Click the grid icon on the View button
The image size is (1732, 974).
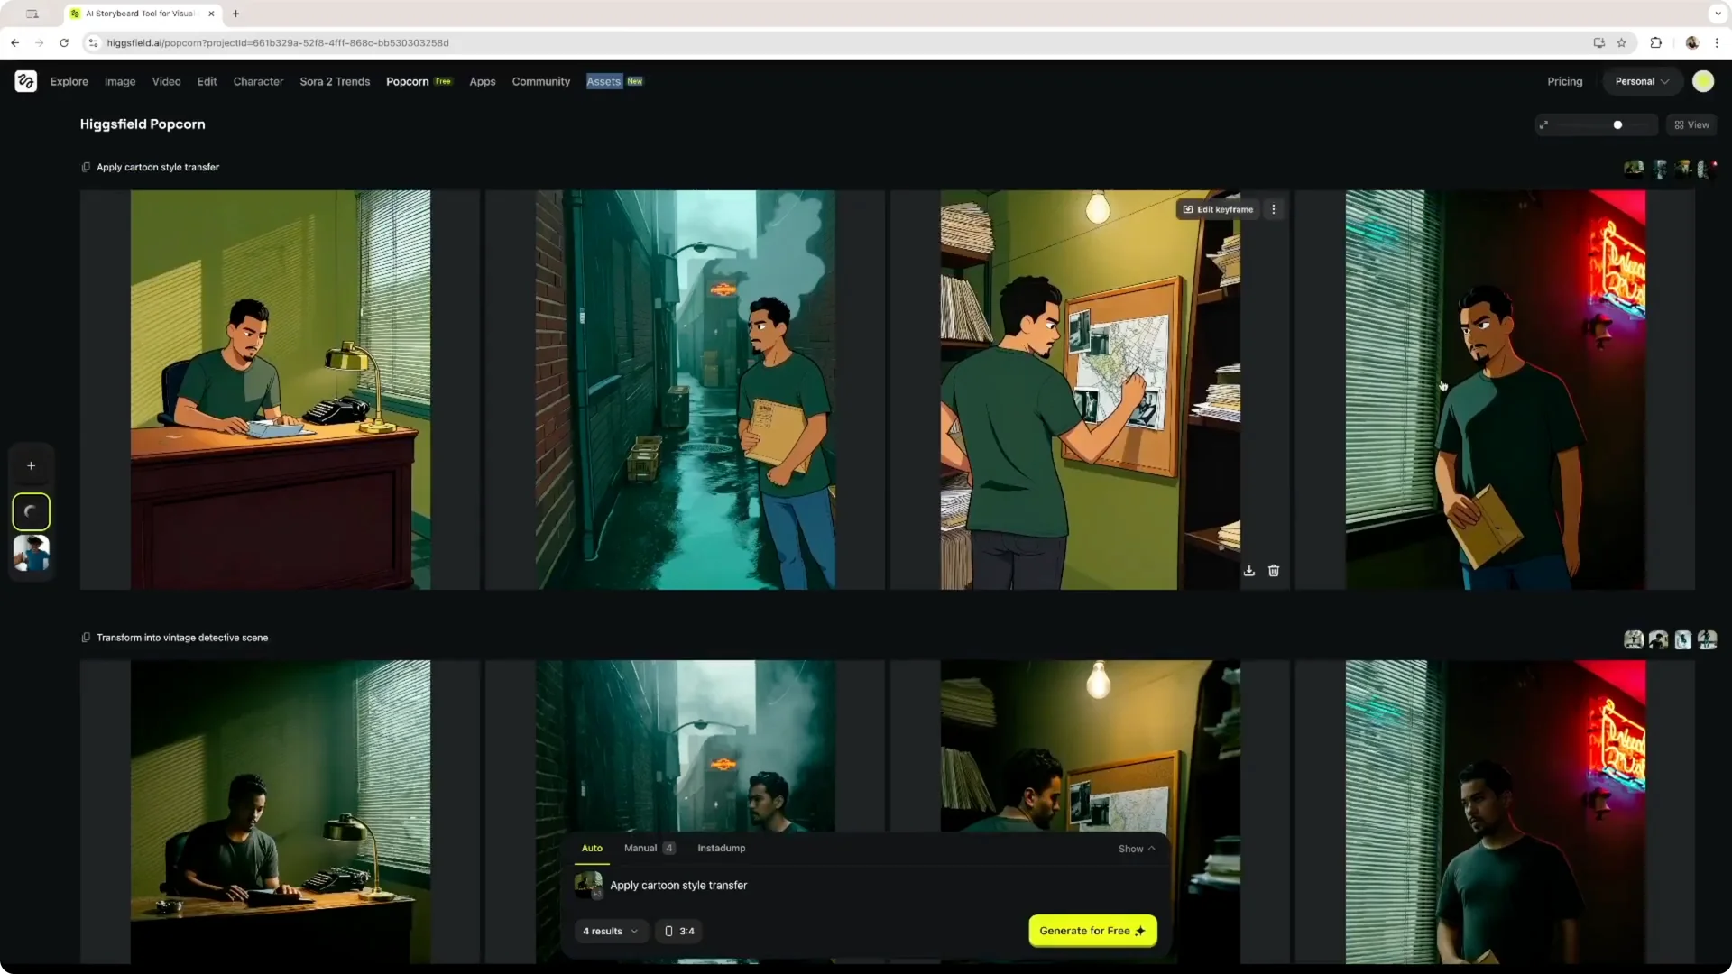point(1680,124)
